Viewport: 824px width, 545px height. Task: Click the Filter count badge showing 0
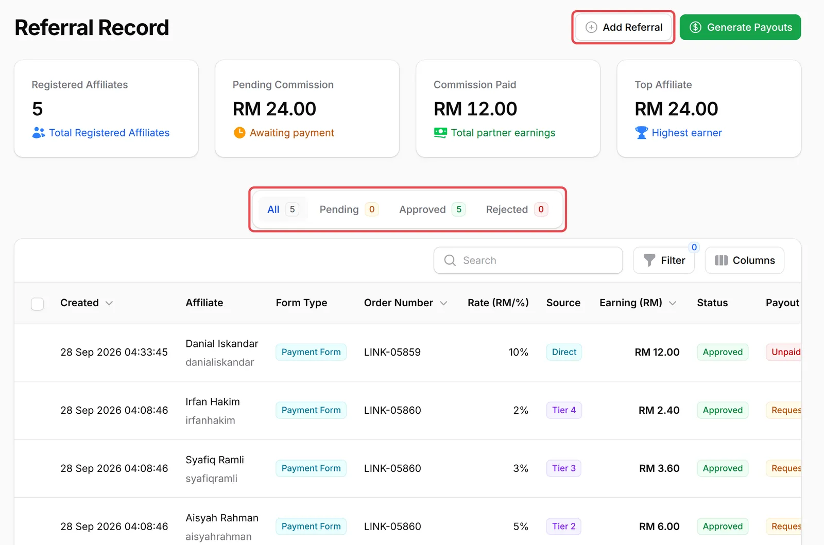click(x=694, y=248)
